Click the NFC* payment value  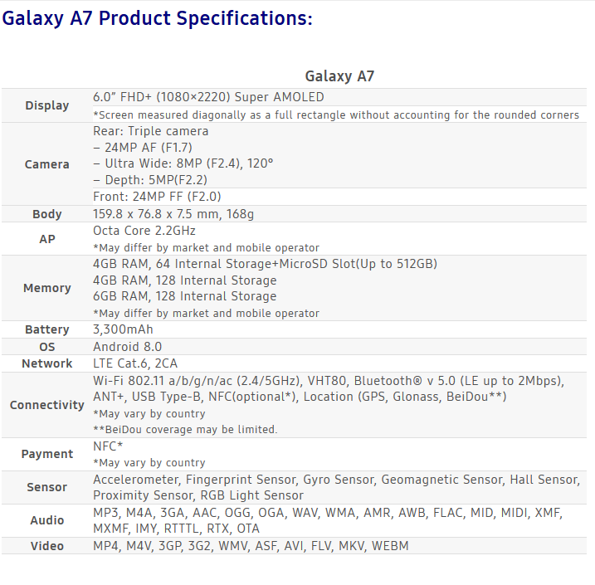pos(108,446)
